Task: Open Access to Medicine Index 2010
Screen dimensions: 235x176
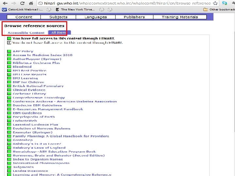Action: tap(42, 55)
